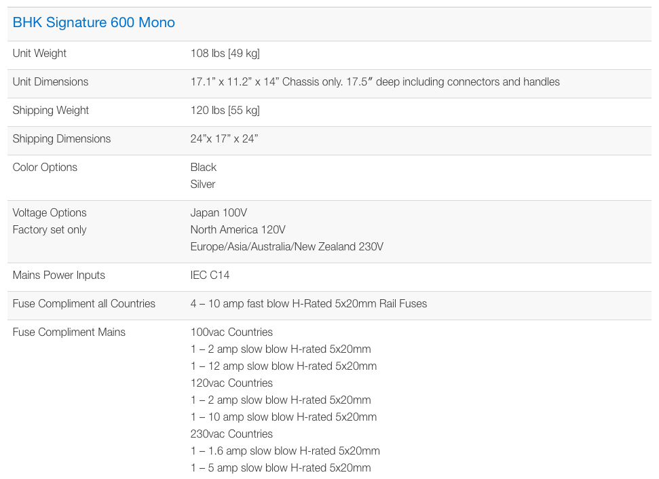The width and height of the screenshot is (659, 479).
Task: Click the Unit Dimensions label
Action: 50,82
